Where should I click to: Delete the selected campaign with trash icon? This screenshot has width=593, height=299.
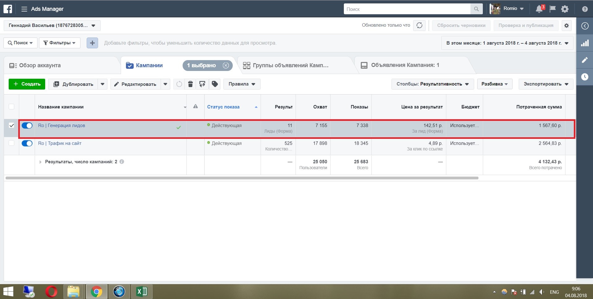191,84
